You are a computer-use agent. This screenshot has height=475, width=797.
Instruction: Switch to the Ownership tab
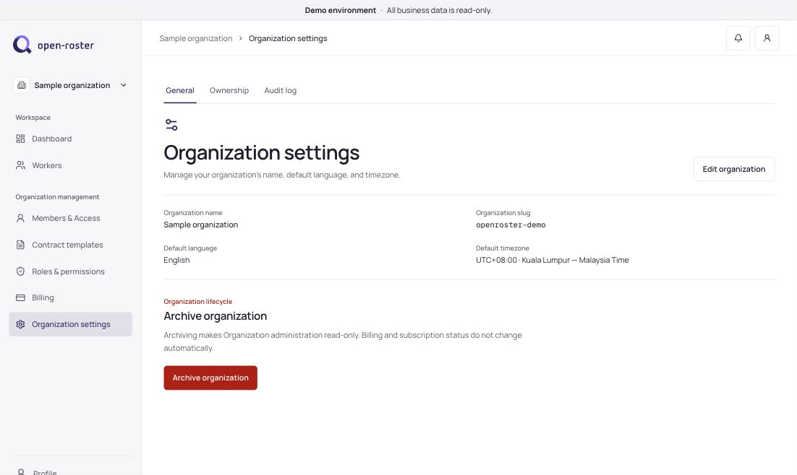(x=229, y=90)
